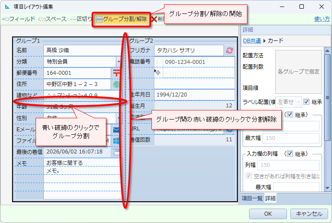Screen dimensions: 332x223
Task: Click the 郵便番号 field 164-0001
Action: pyautogui.click(x=77, y=73)
